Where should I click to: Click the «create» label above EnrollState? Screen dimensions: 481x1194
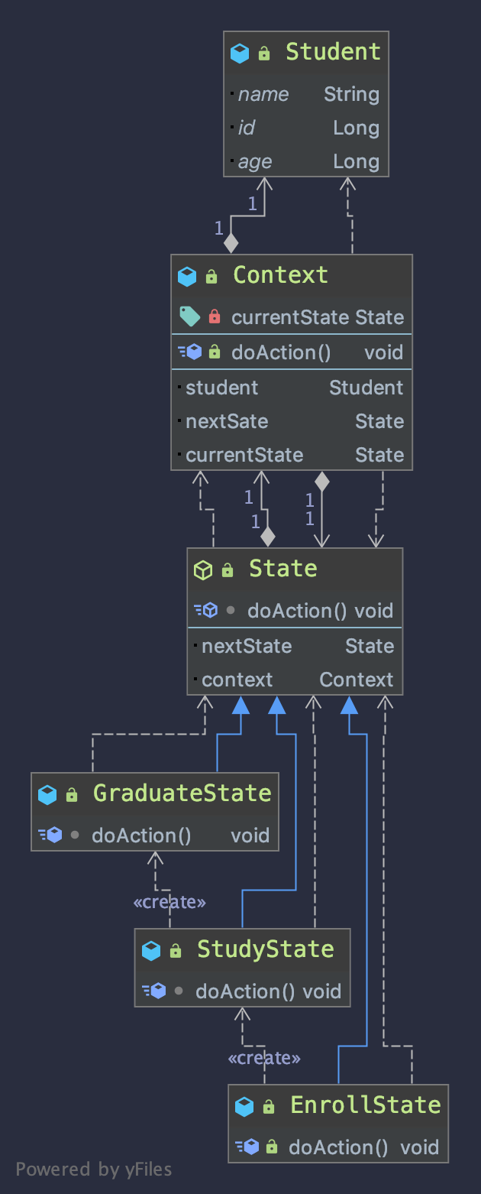tap(264, 1058)
